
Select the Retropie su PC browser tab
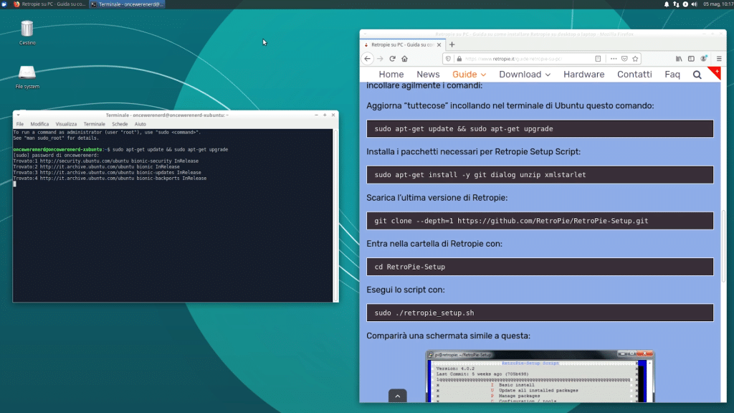point(403,45)
